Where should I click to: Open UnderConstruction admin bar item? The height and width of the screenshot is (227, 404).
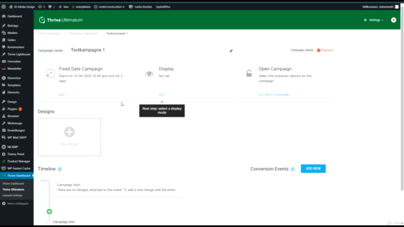[x=109, y=7]
